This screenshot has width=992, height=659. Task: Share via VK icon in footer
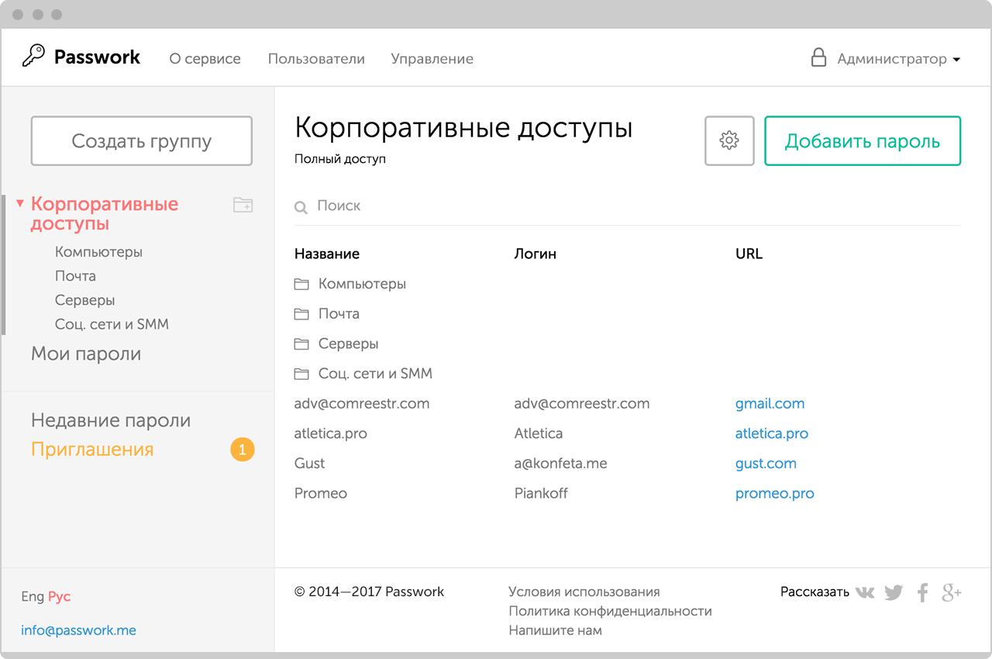pos(865,592)
